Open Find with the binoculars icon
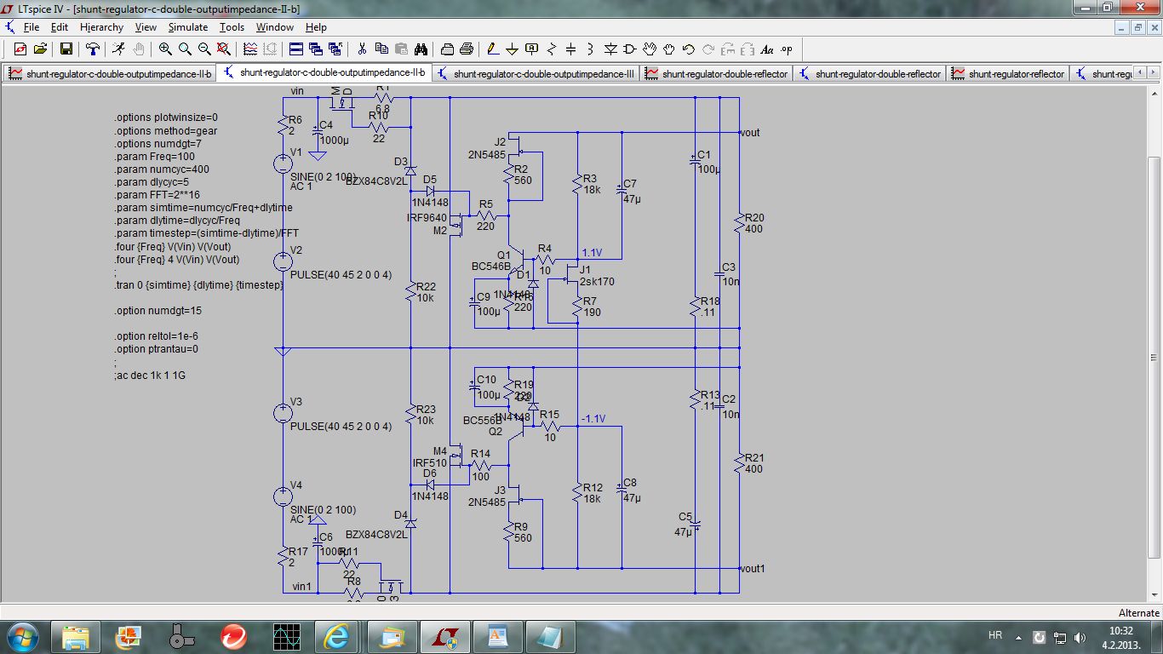Image resolution: width=1163 pixels, height=654 pixels. pos(421,49)
